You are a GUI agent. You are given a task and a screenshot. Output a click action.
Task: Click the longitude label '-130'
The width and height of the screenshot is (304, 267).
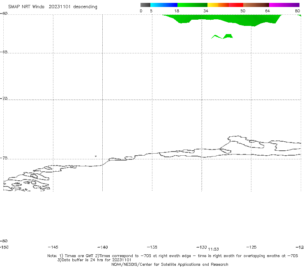(202, 247)
